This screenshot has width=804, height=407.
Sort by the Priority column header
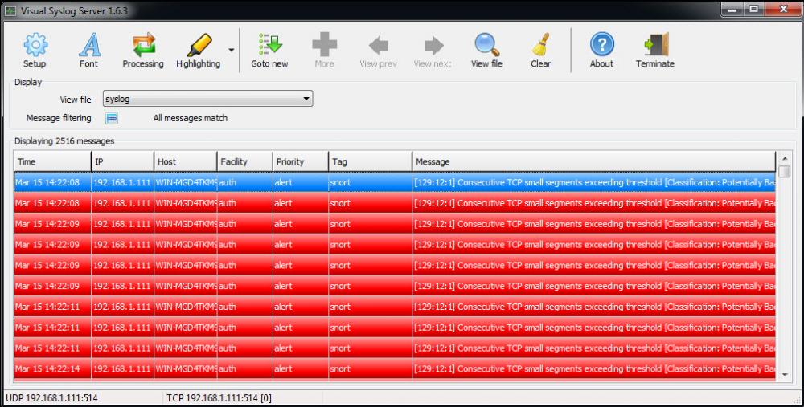(x=300, y=161)
